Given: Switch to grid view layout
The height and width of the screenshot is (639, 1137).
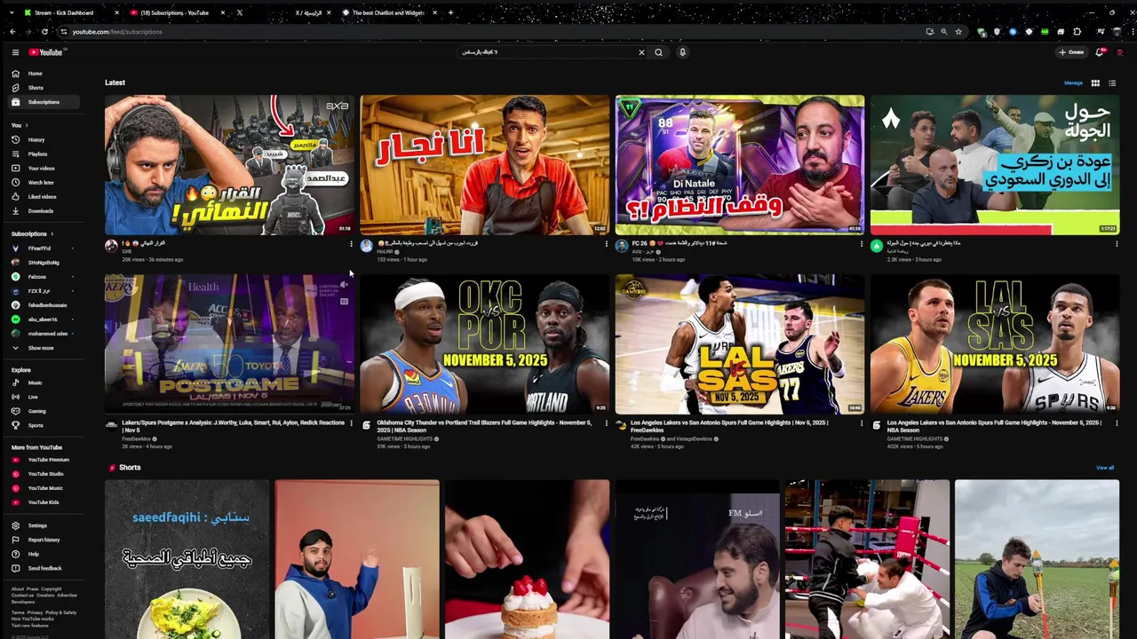Looking at the screenshot, I should tap(1095, 83).
